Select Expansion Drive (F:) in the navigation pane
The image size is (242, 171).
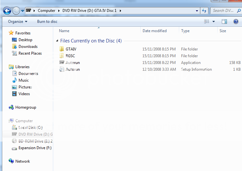pyautogui.click(x=35, y=148)
